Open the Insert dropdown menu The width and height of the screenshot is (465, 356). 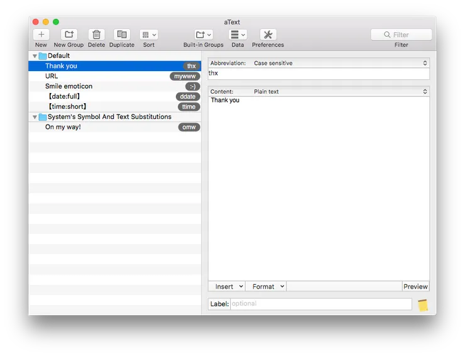coord(227,286)
